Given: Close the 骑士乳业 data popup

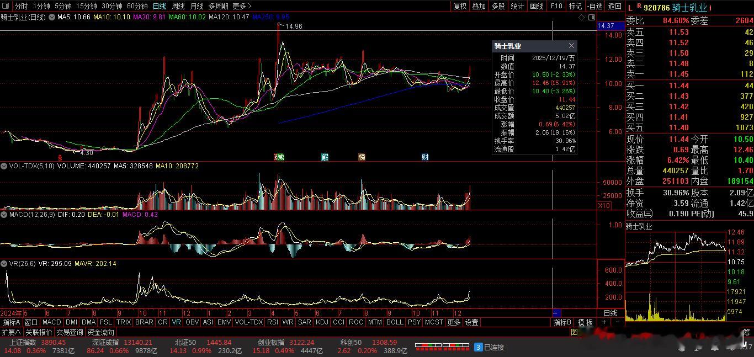Looking at the screenshot, I should tap(571, 46).
